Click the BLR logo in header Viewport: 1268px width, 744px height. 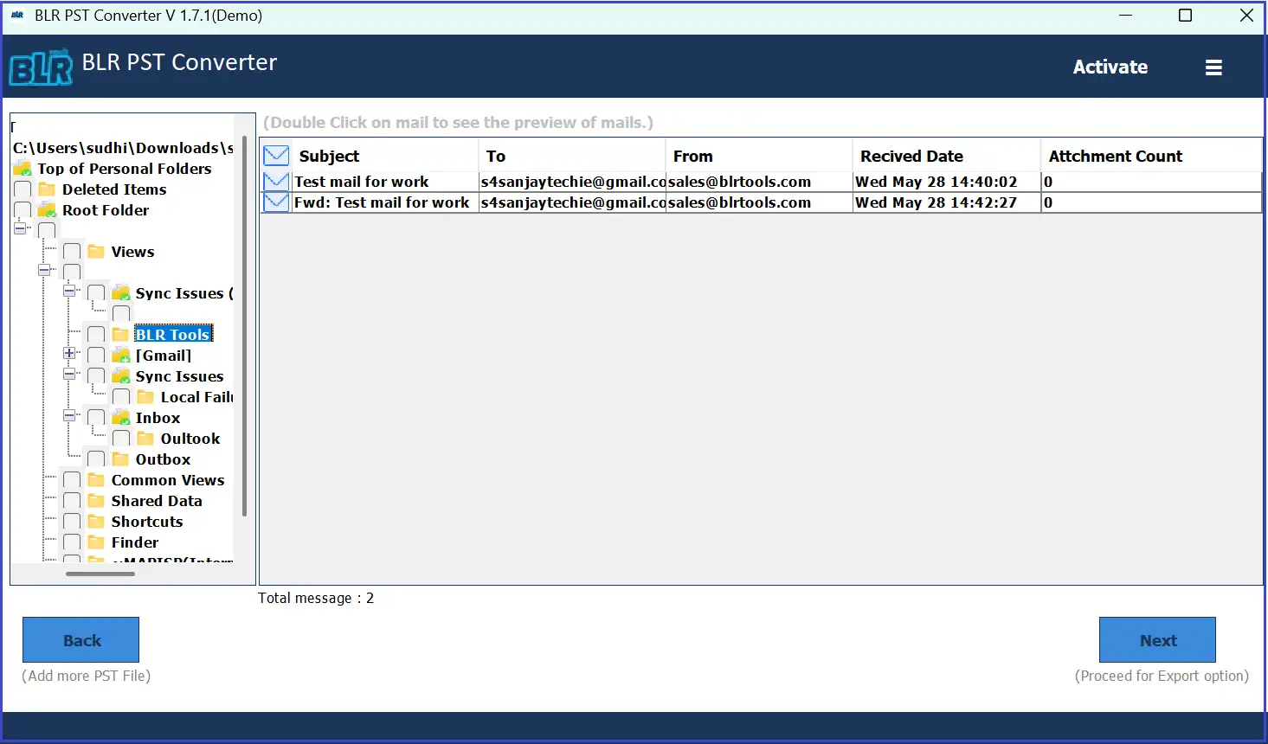[41, 67]
